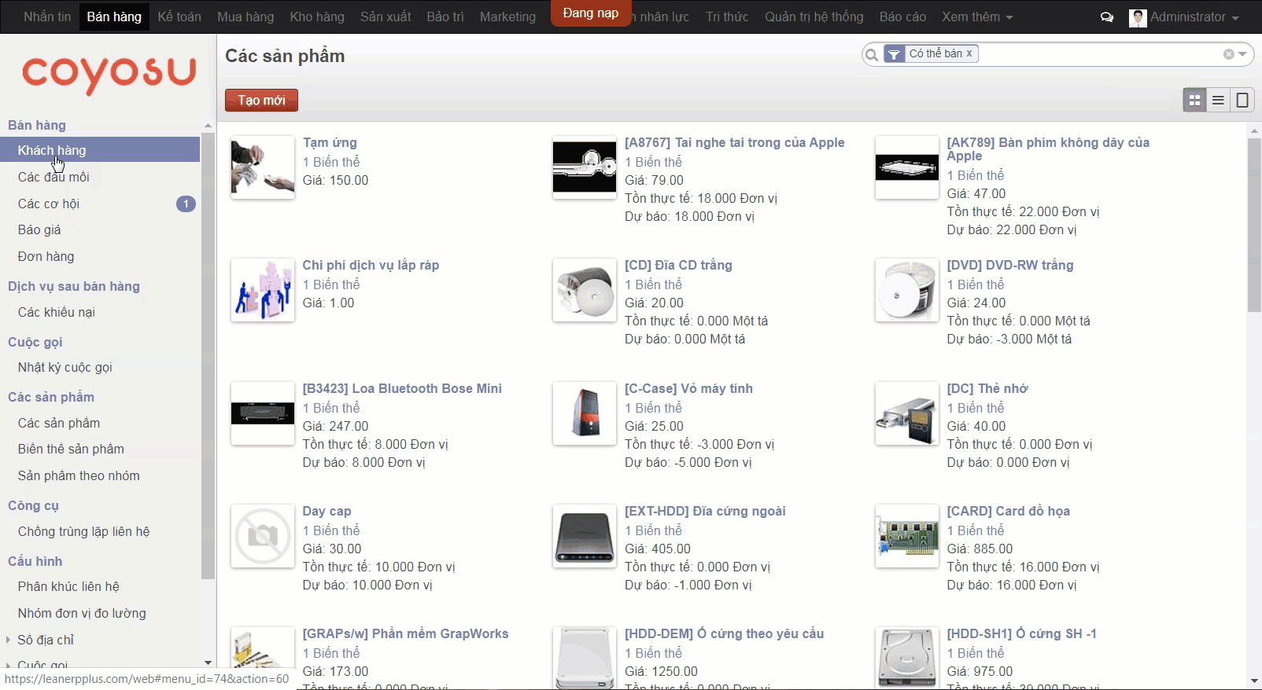Open '[HDD-DEM] Ổ cứng theo yêu cầu' link
The height and width of the screenshot is (690, 1262).
(724, 633)
